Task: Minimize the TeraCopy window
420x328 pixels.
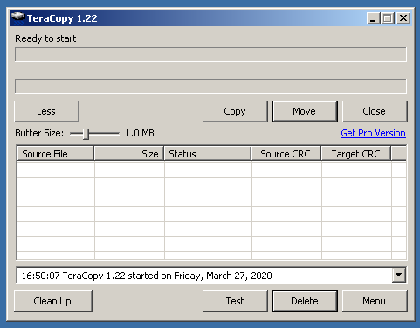Action: point(373,18)
